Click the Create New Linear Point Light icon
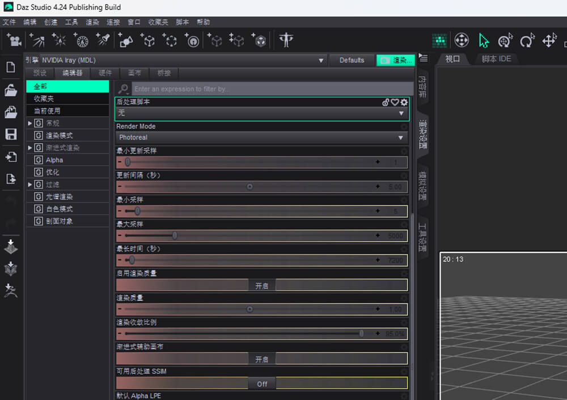 click(x=81, y=40)
